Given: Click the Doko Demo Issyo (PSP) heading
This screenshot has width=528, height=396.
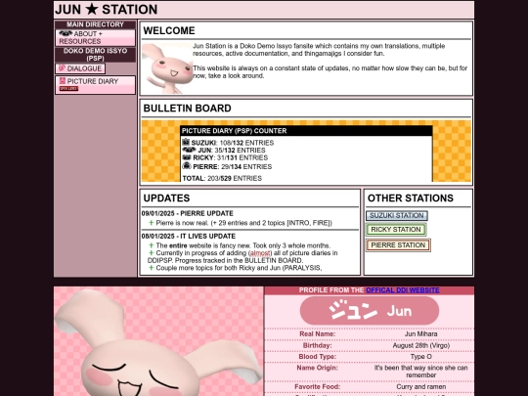Looking at the screenshot, I should coord(95,55).
